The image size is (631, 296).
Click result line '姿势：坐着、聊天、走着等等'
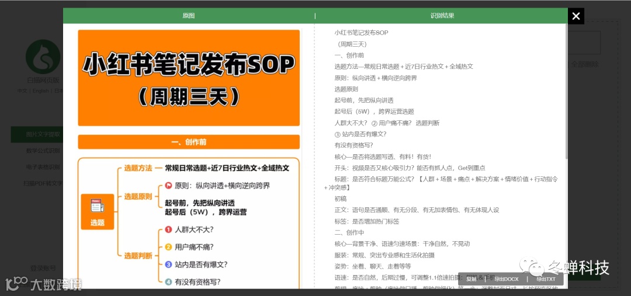pyautogui.click(x=373, y=266)
